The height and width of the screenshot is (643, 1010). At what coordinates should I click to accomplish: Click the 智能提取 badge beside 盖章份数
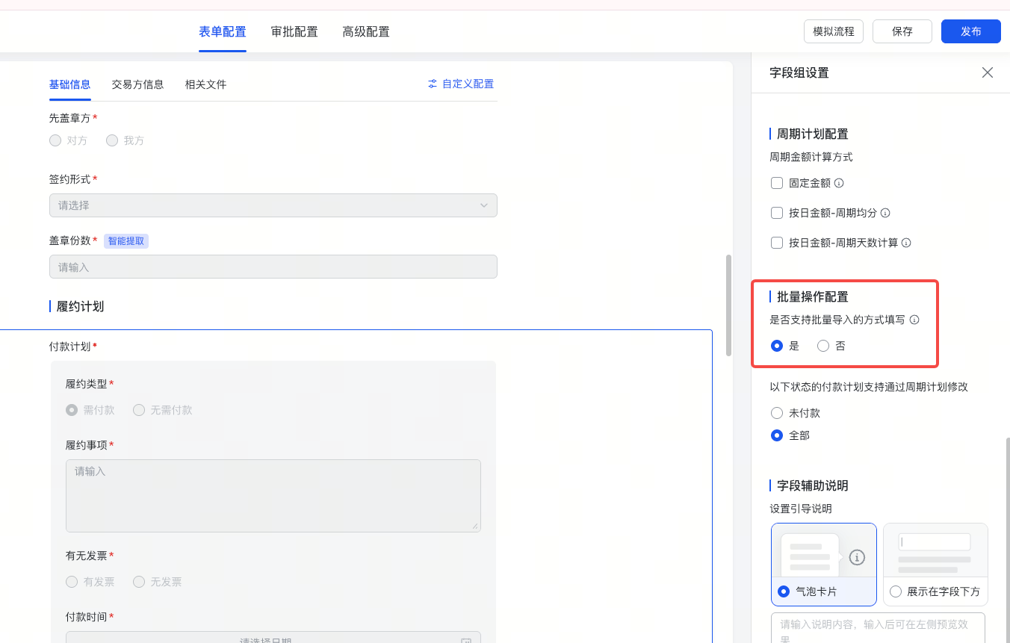pyautogui.click(x=126, y=240)
